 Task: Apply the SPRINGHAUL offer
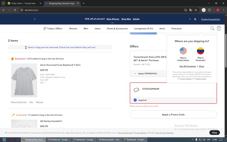148,73
